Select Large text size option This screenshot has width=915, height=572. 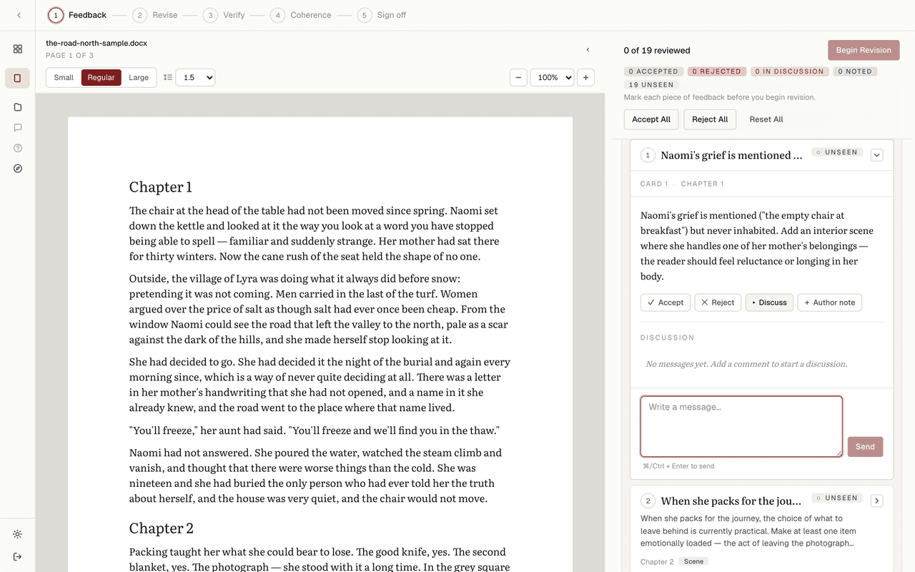(x=139, y=77)
